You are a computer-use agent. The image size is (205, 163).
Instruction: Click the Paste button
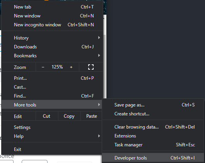[92, 116]
